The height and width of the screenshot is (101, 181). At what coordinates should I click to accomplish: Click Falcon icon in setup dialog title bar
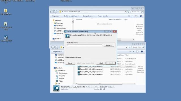pos(65,31)
